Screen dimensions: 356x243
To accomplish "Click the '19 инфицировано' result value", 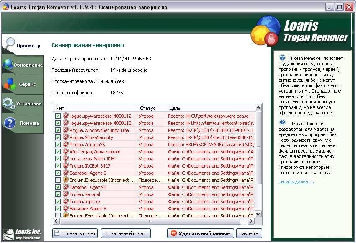I will pyautogui.click(x=129, y=70).
